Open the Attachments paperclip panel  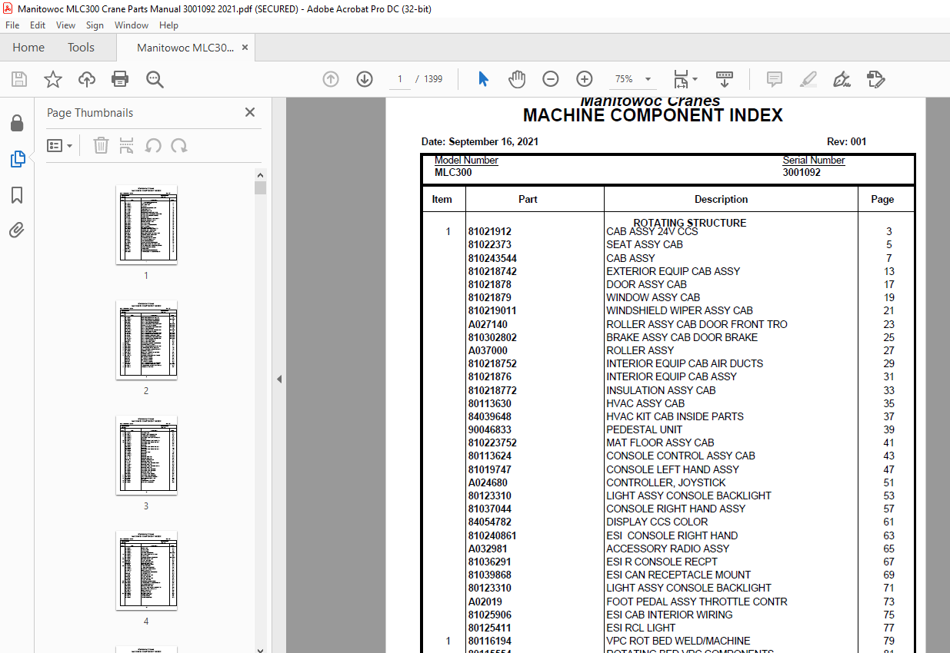tap(17, 230)
